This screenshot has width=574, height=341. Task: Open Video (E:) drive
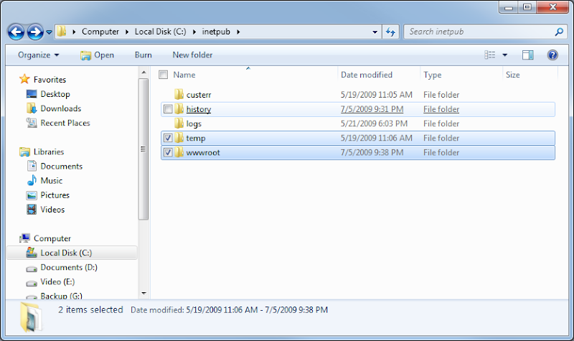coord(57,281)
